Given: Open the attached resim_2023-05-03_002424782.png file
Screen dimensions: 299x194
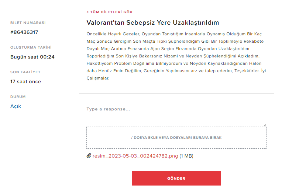Looking at the screenshot, I should (135, 156).
